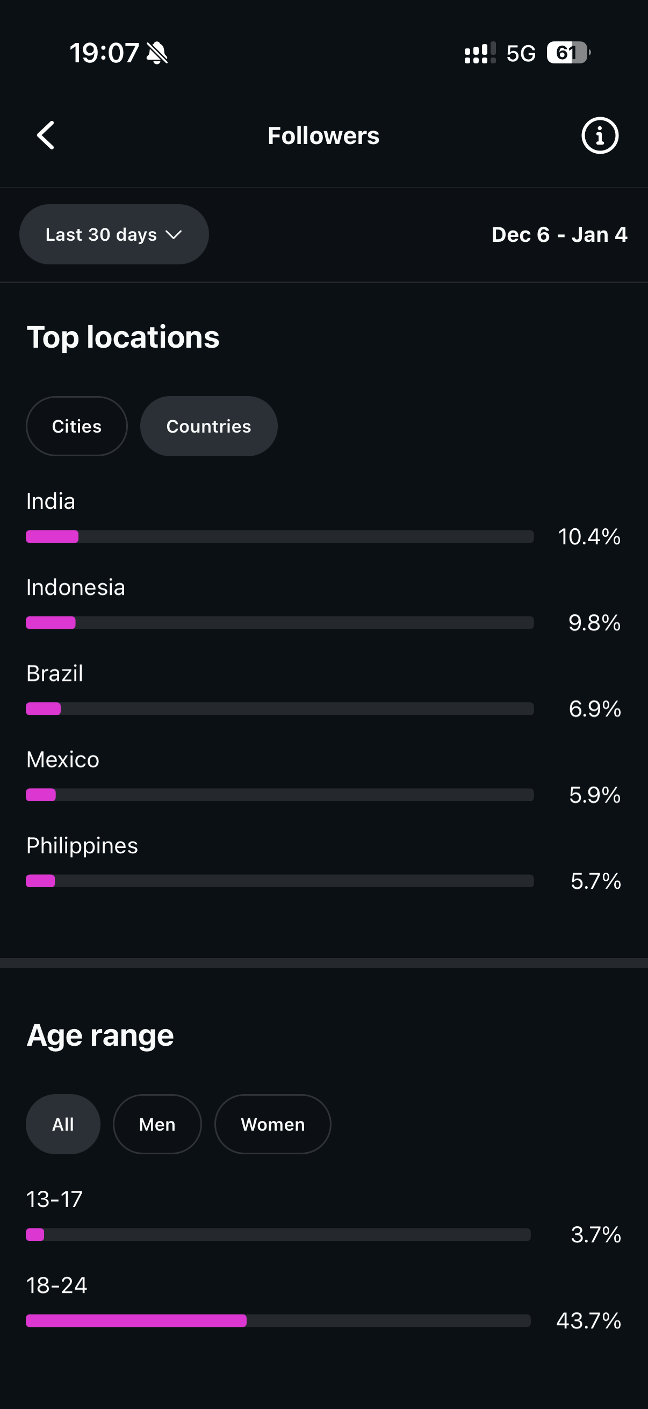Tap the Philippines 5.7% value
This screenshot has height=1409, width=648.
pyautogui.click(x=595, y=881)
